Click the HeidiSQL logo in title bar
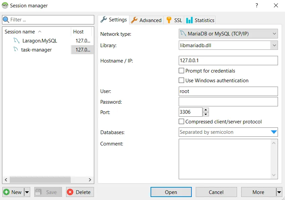The image size is (285, 200). click(5, 5)
